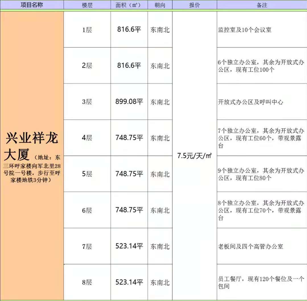This screenshot has width=307, height=301.
Task: Select 东南北 orientation in 5层 row
Action: click(160, 174)
